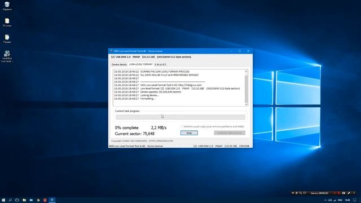
Task: Click the recorder toolbar square region icon
Action: click(305, 193)
